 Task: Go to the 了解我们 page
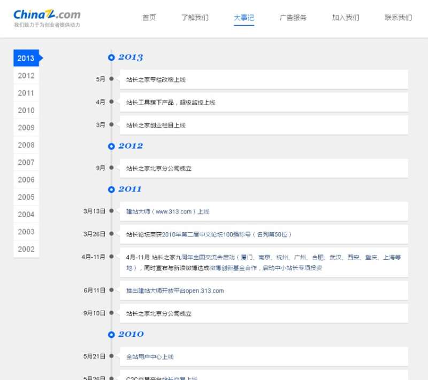point(195,18)
